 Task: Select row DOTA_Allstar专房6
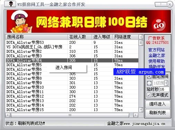point(72,69)
